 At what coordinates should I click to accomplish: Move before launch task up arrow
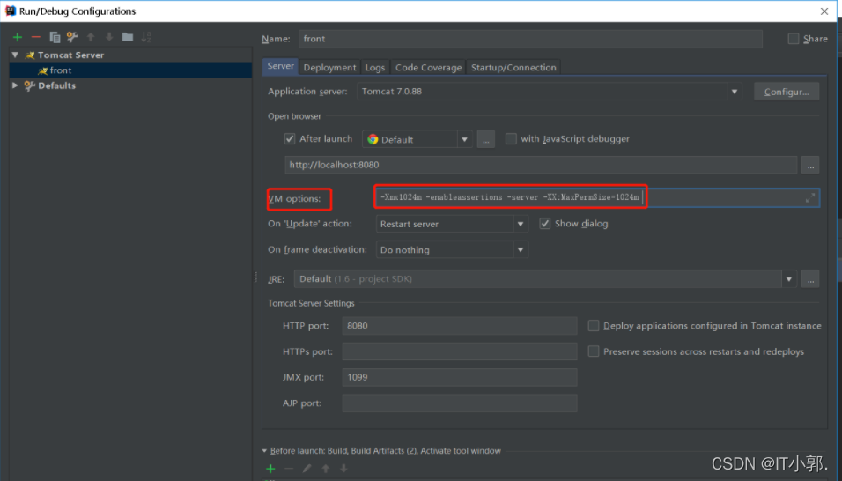pos(325,469)
